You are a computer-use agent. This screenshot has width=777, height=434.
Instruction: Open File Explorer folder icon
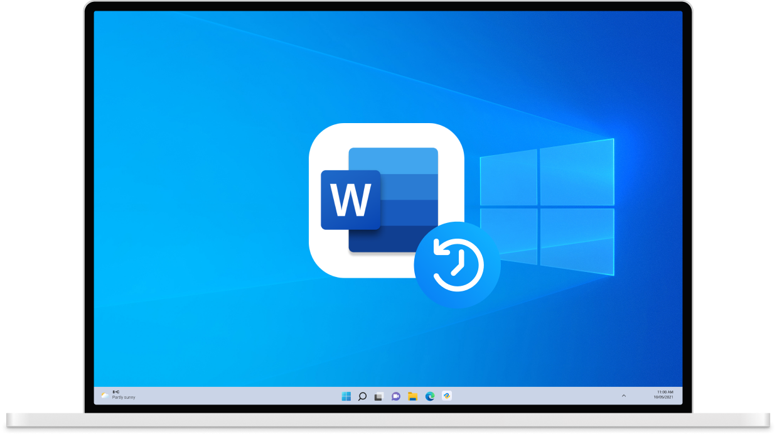pyautogui.click(x=413, y=396)
